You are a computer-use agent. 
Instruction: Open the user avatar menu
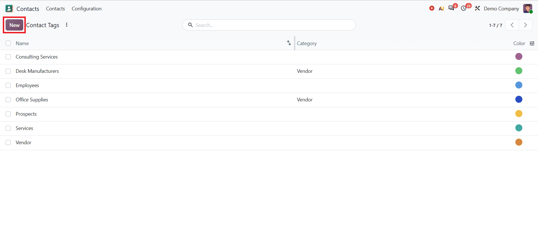[x=528, y=8]
